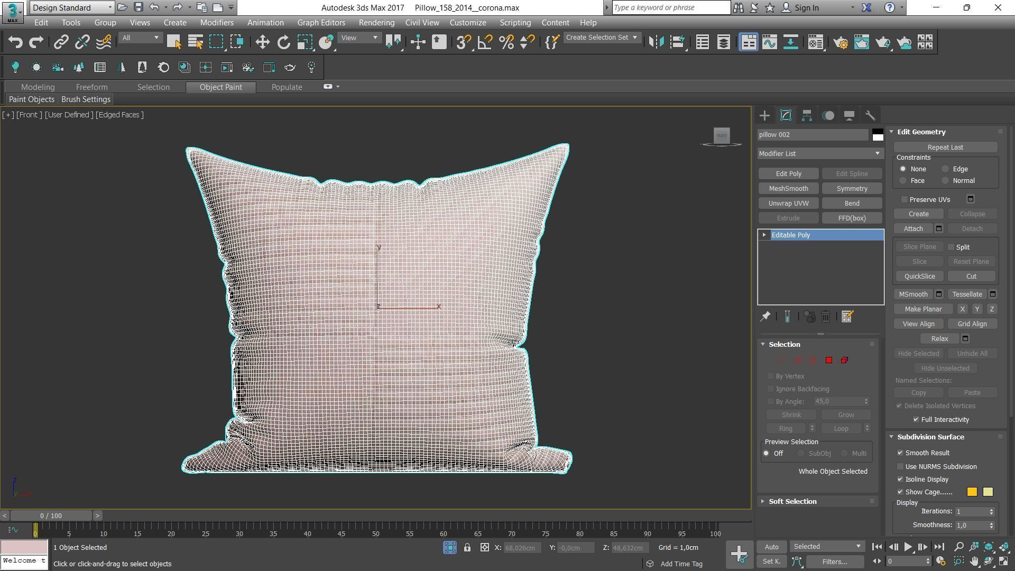The width and height of the screenshot is (1015, 571).
Task: Enable the Preserve UVs checkbox
Action: [905, 199]
